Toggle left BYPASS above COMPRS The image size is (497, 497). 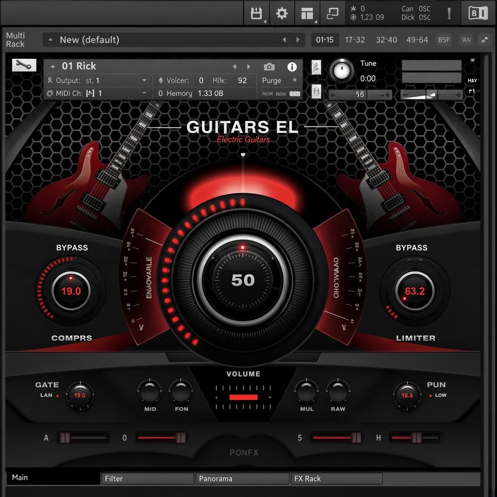(x=72, y=248)
